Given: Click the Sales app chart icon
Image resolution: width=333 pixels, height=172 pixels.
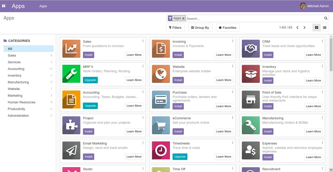Looking at the screenshot, I should pos(71,49).
